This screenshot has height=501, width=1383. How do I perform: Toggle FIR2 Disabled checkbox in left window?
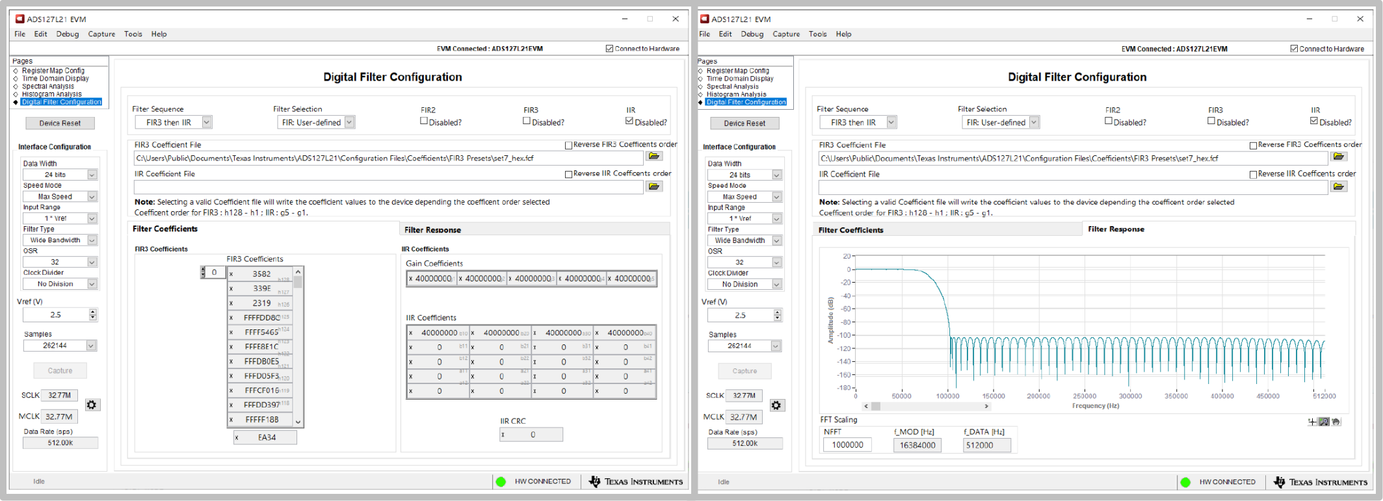tap(424, 121)
